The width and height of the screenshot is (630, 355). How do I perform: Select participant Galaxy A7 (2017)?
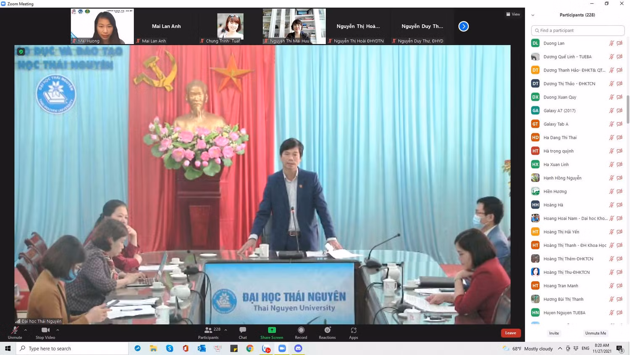577,111
